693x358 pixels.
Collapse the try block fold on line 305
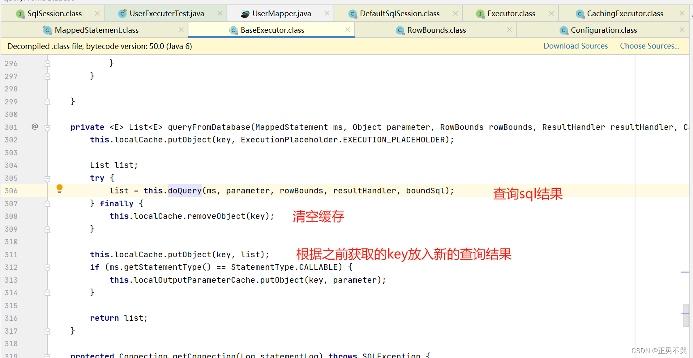[47, 178]
